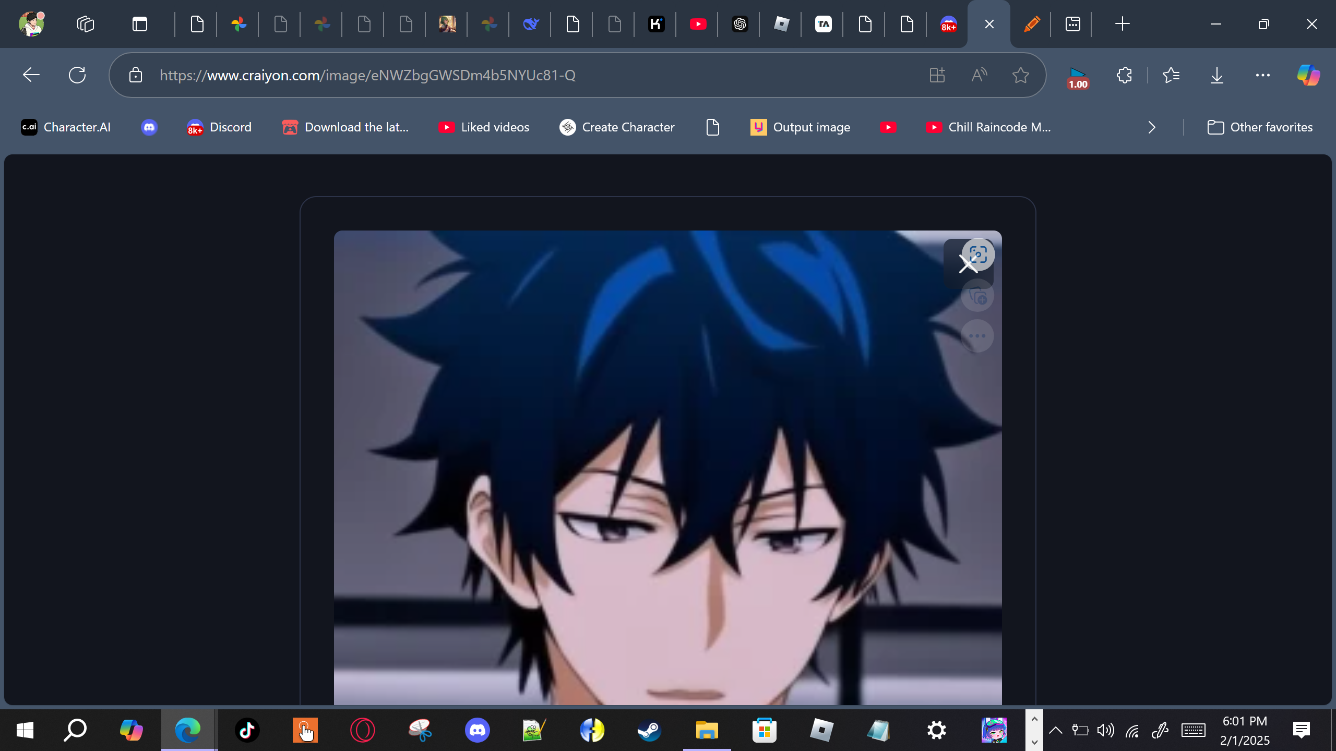Click the Read aloud icon

[979, 75]
